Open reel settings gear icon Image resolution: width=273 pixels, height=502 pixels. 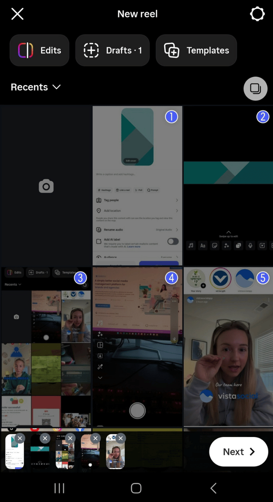257,14
